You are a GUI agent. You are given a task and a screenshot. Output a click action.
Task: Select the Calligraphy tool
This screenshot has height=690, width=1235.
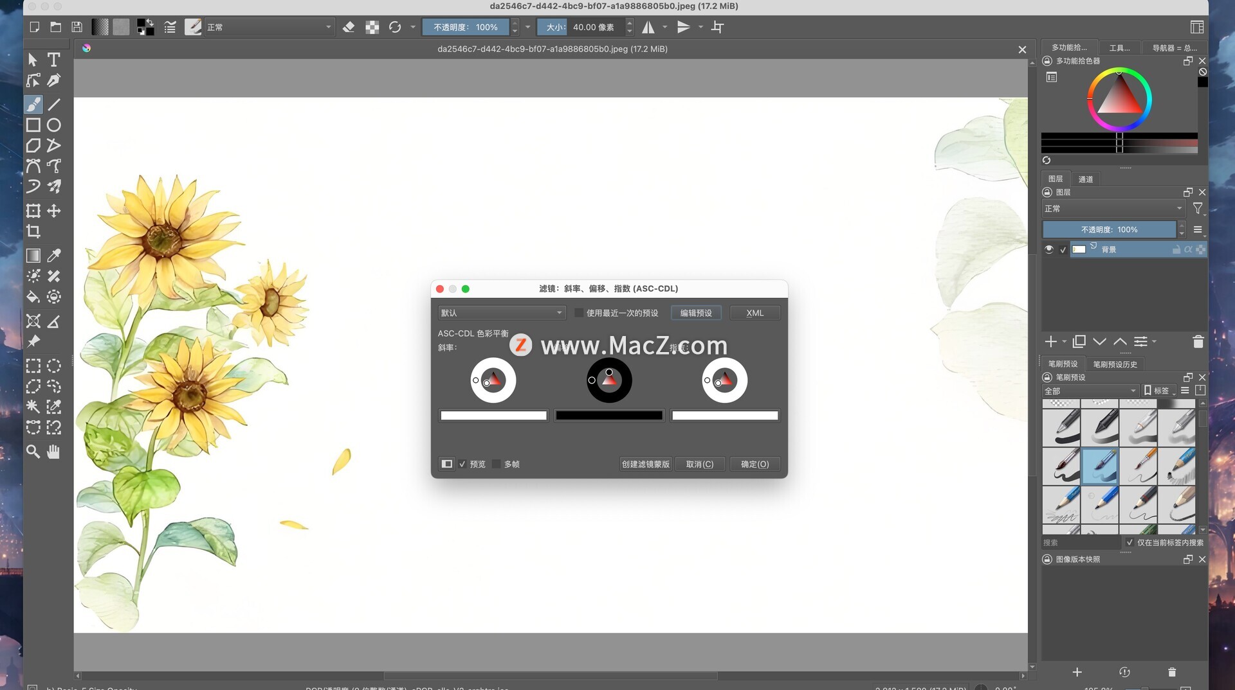coord(54,80)
